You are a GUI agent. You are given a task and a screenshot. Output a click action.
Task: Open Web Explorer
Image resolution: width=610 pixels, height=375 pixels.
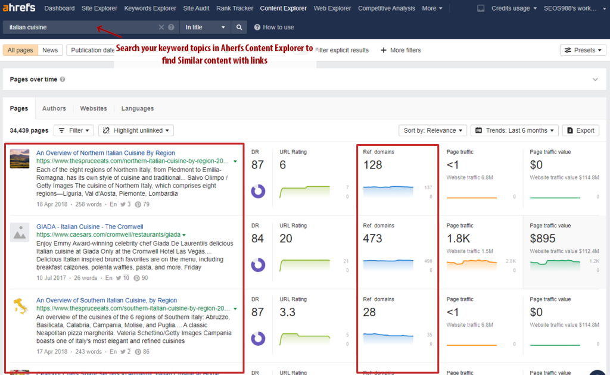(x=332, y=8)
